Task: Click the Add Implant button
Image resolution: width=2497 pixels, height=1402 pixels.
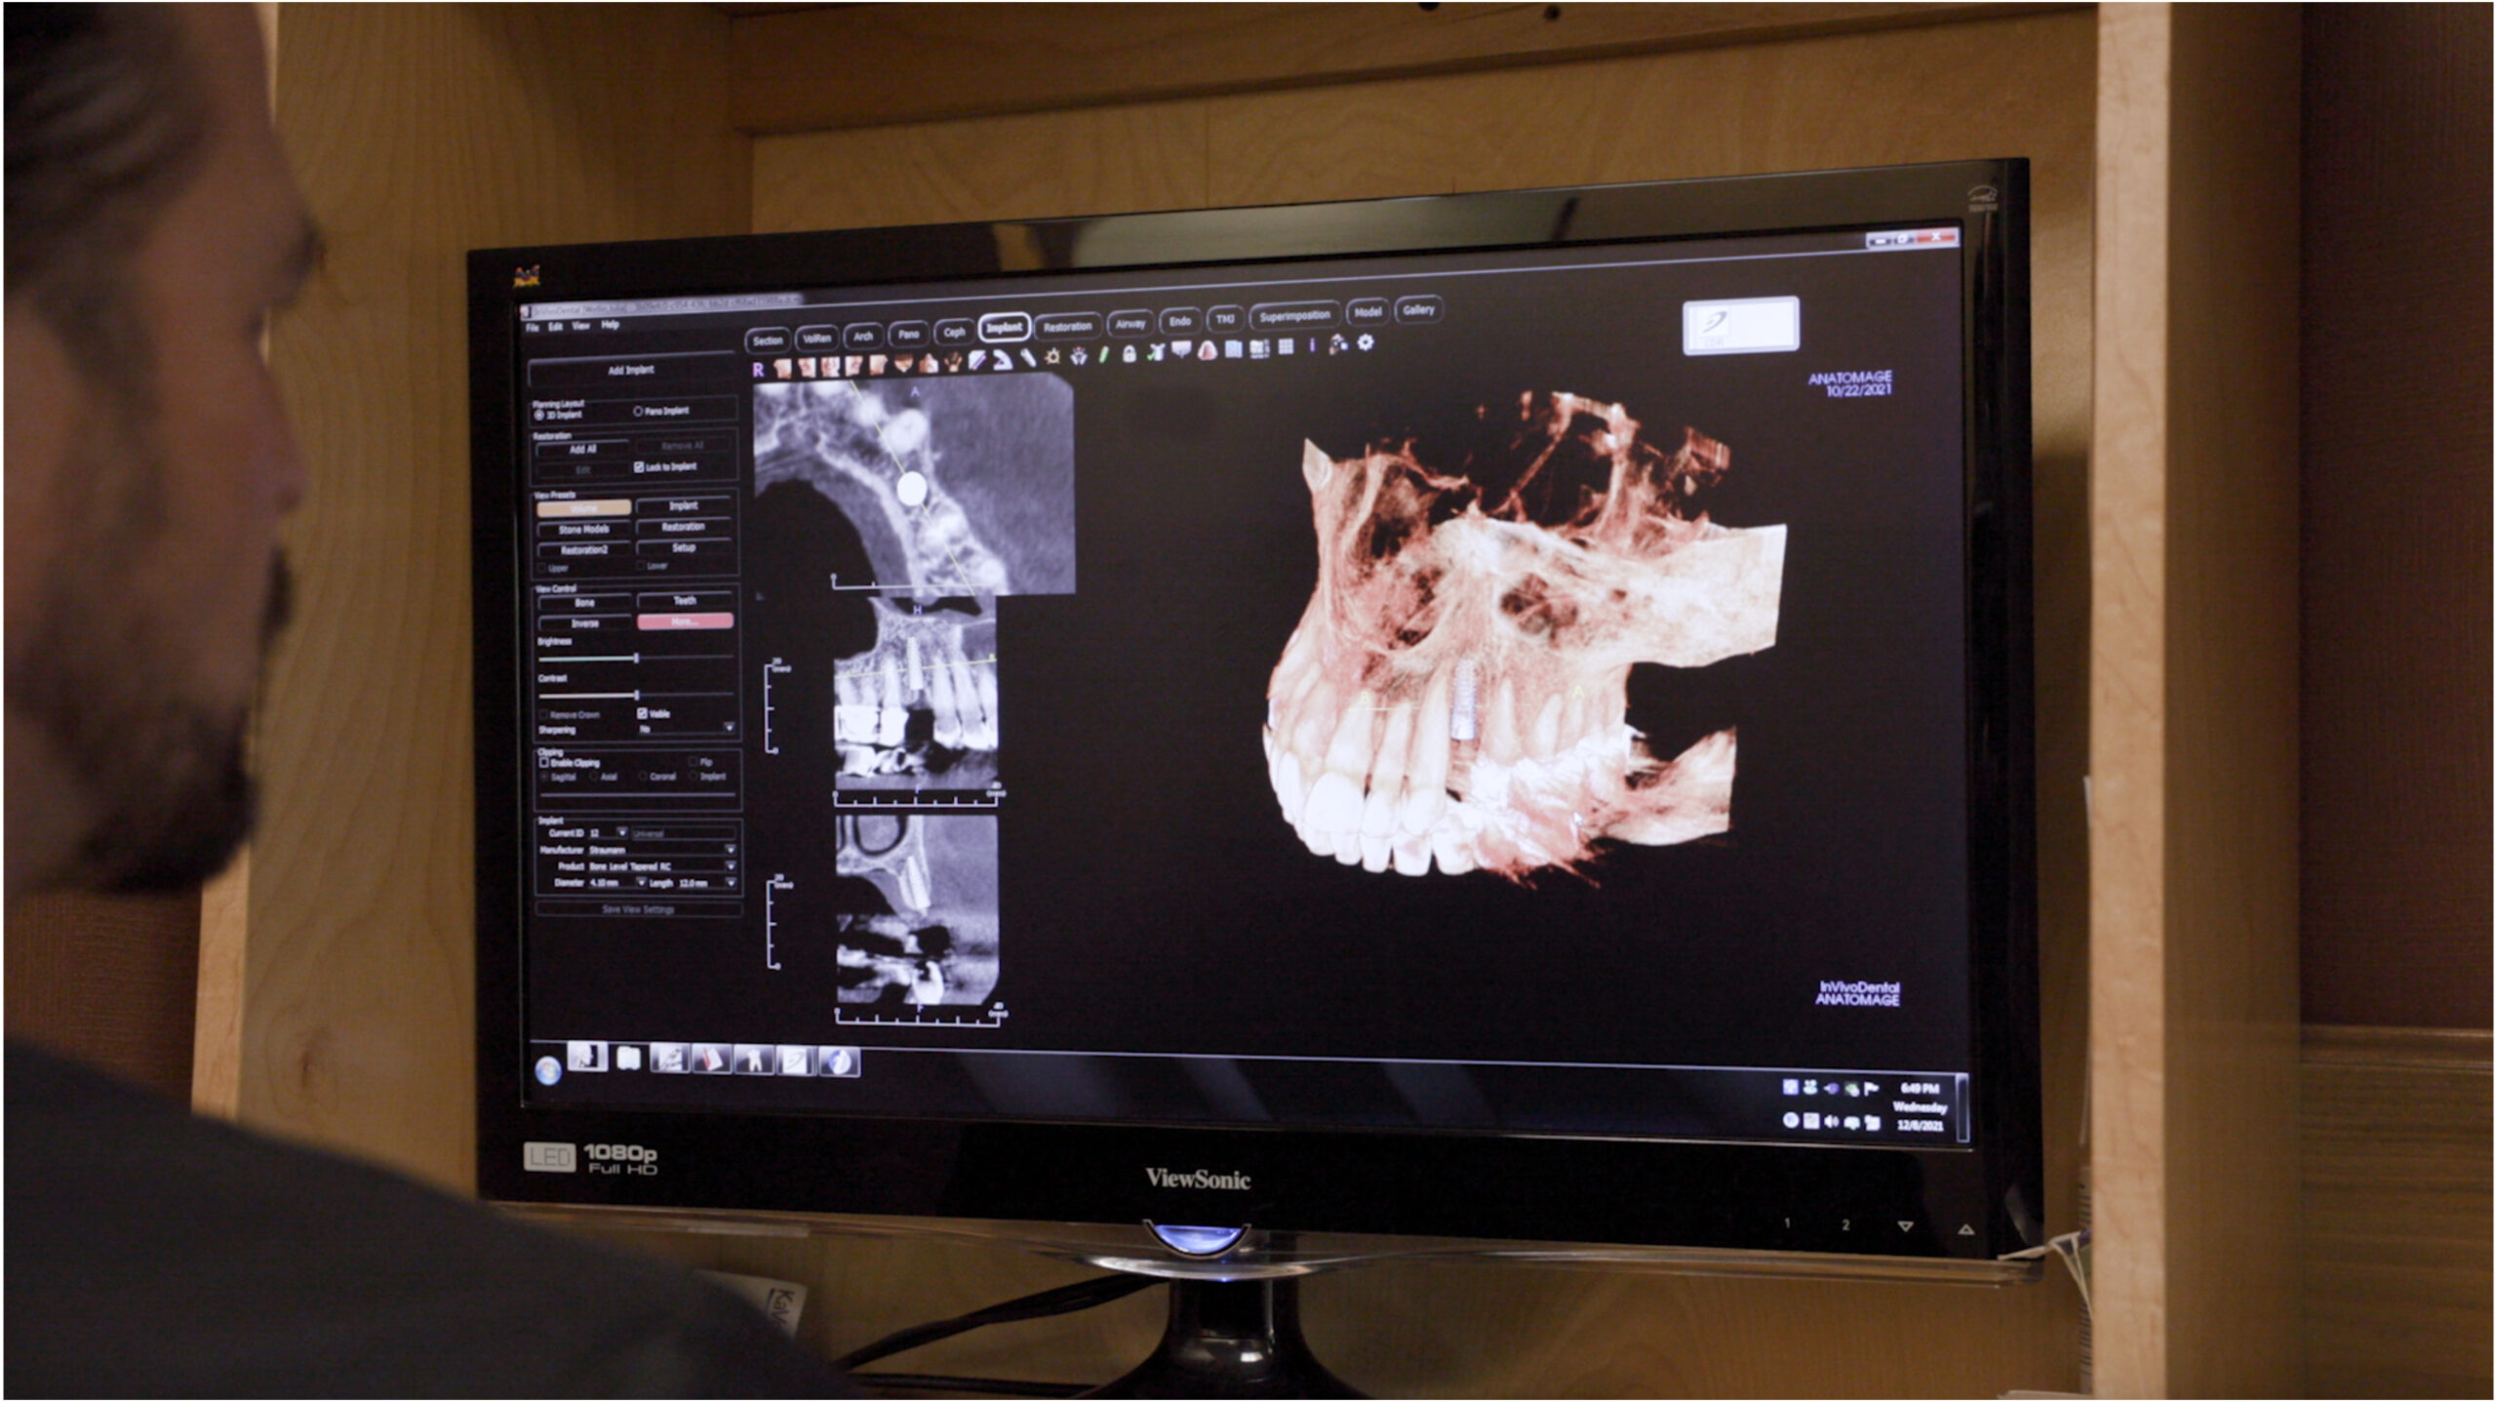Action: coord(631,370)
